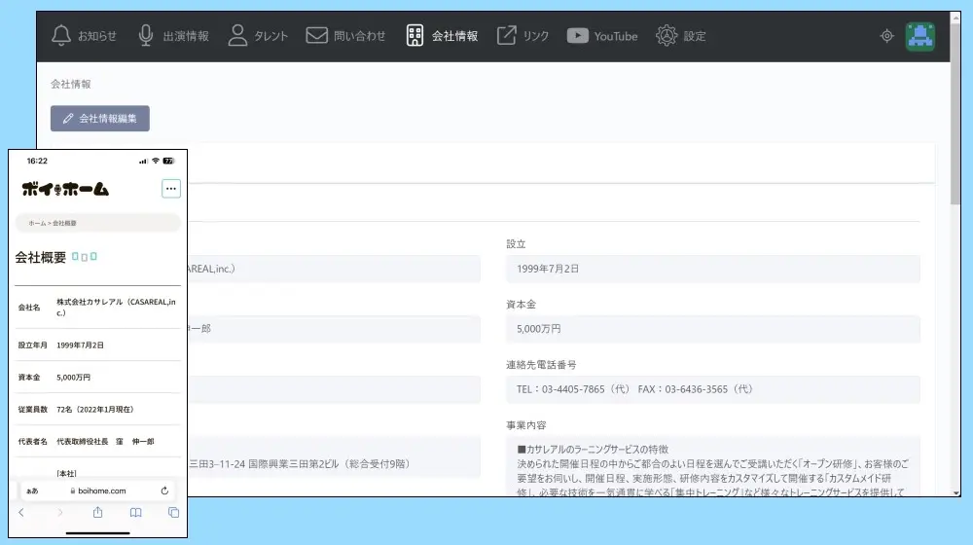Tap the Safari tabs icon

[x=174, y=512]
